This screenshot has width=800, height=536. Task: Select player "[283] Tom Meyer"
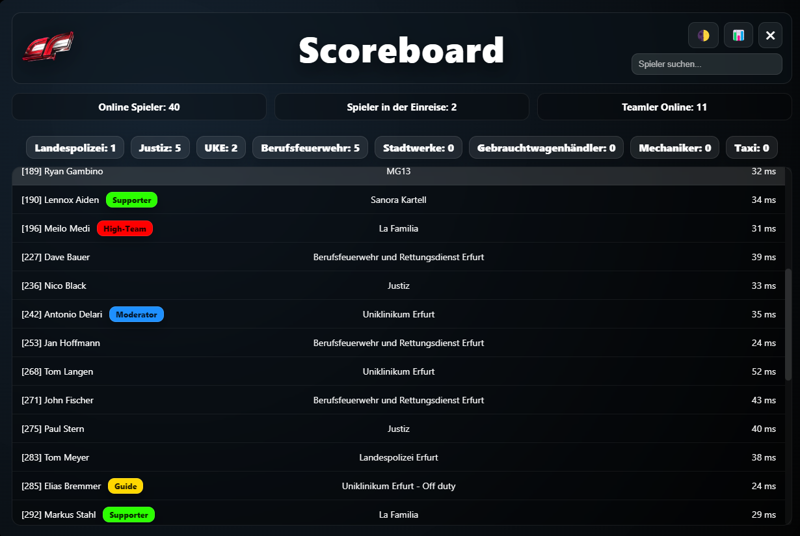[x=398, y=457]
